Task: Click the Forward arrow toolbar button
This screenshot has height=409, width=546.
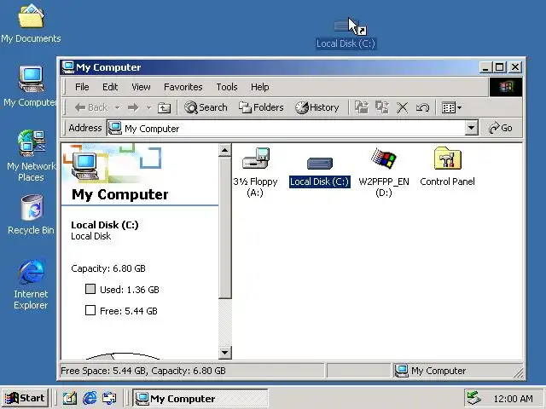Action: coord(133,107)
